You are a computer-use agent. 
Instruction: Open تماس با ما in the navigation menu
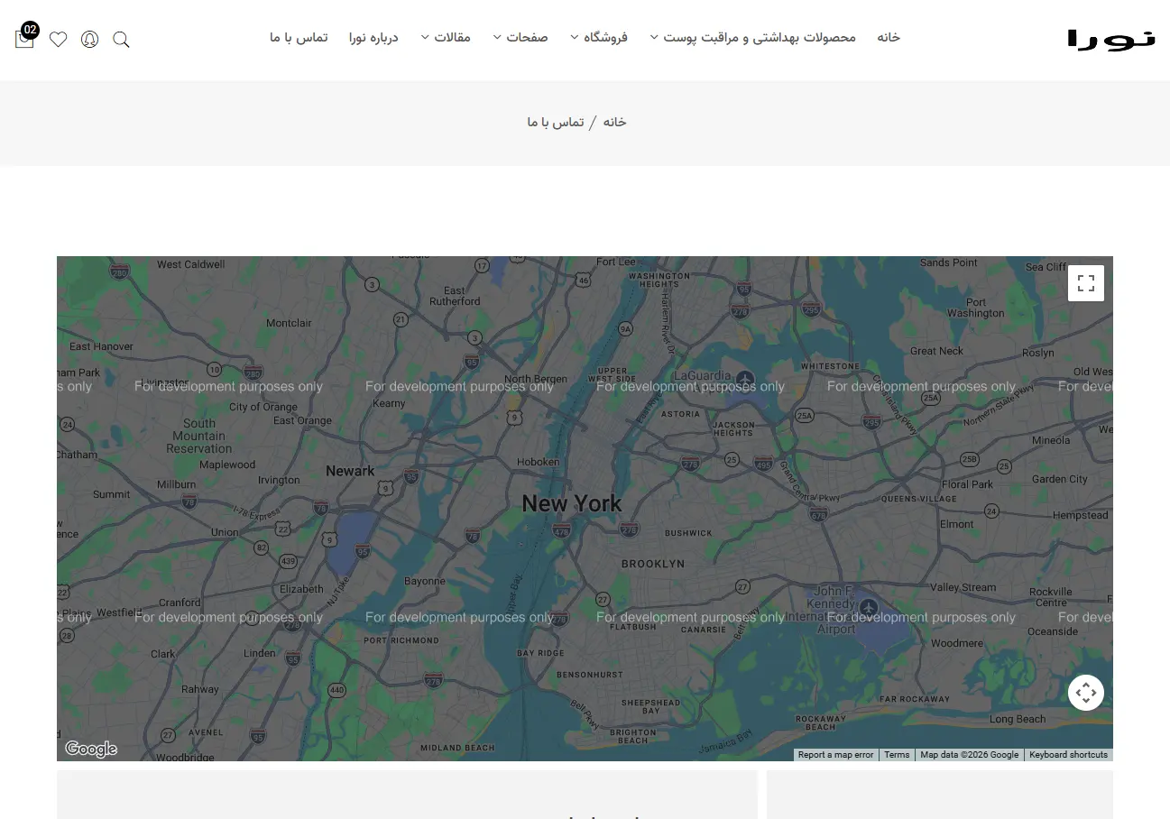pyautogui.click(x=299, y=38)
